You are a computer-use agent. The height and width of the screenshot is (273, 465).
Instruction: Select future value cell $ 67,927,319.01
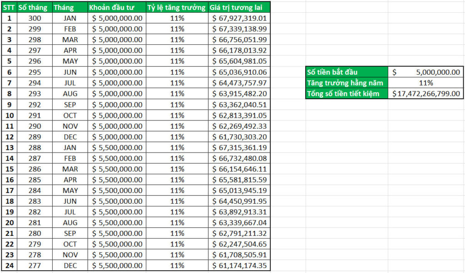click(x=239, y=19)
